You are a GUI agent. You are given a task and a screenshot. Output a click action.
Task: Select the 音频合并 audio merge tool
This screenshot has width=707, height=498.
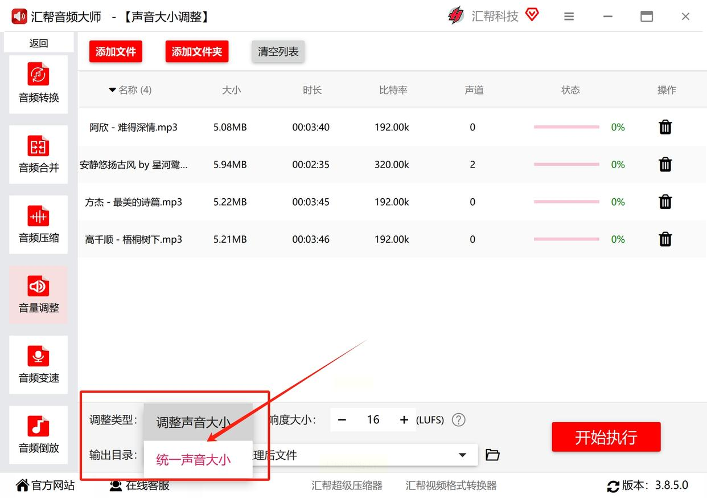(x=38, y=154)
